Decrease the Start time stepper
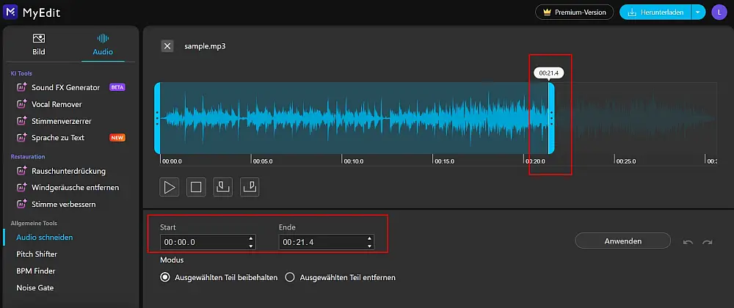 (251, 245)
